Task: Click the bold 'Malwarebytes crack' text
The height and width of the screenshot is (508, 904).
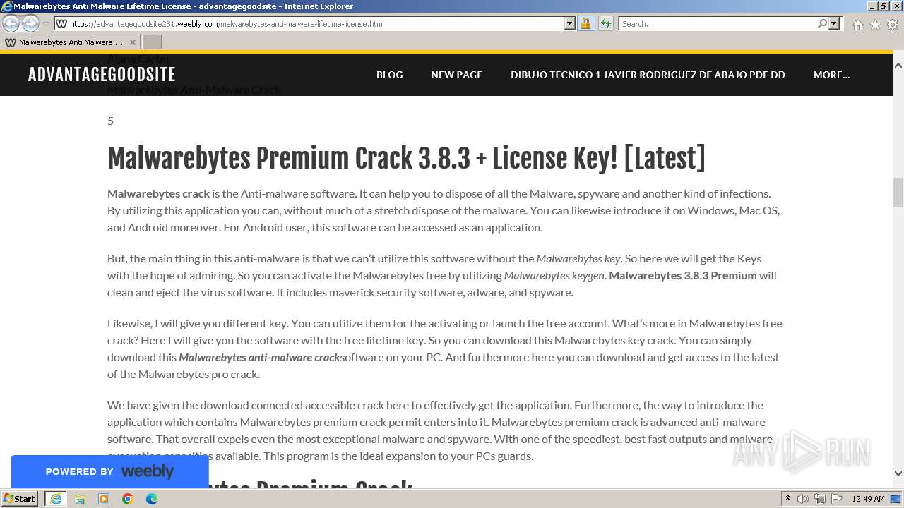Action: click(x=159, y=193)
